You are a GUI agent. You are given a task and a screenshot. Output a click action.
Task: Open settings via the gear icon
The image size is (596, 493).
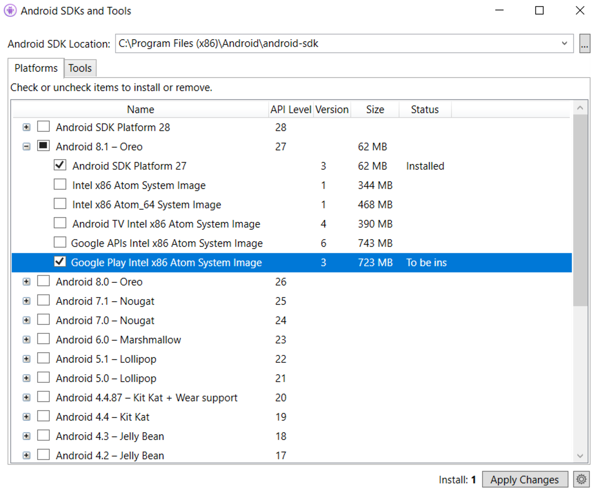pyautogui.click(x=581, y=479)
